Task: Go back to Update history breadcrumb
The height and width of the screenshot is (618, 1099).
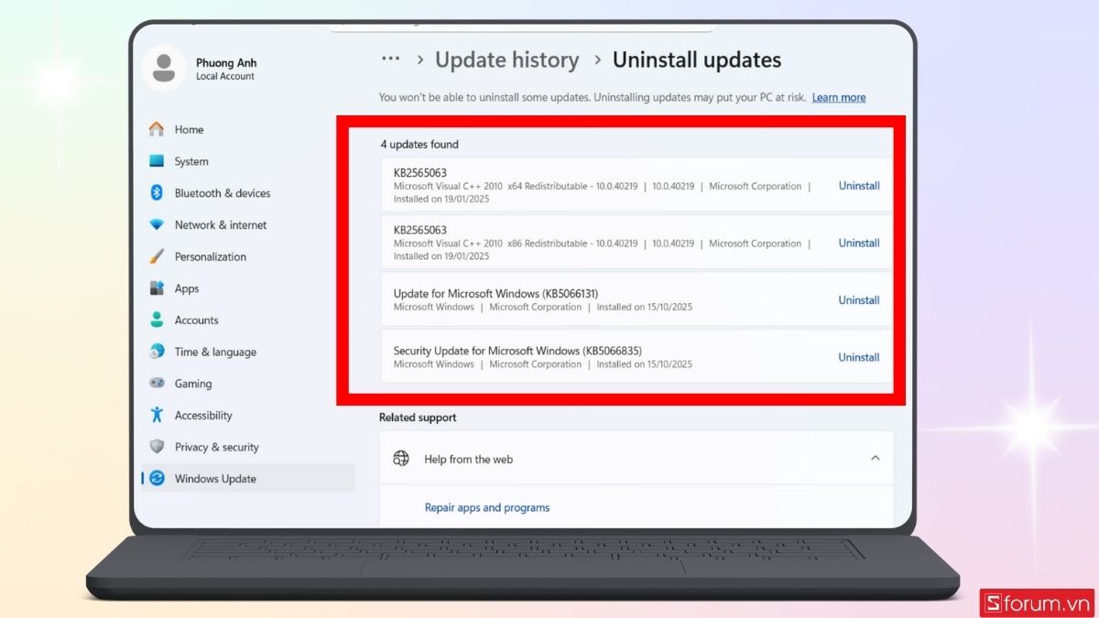Action: (x=507, y=60)
